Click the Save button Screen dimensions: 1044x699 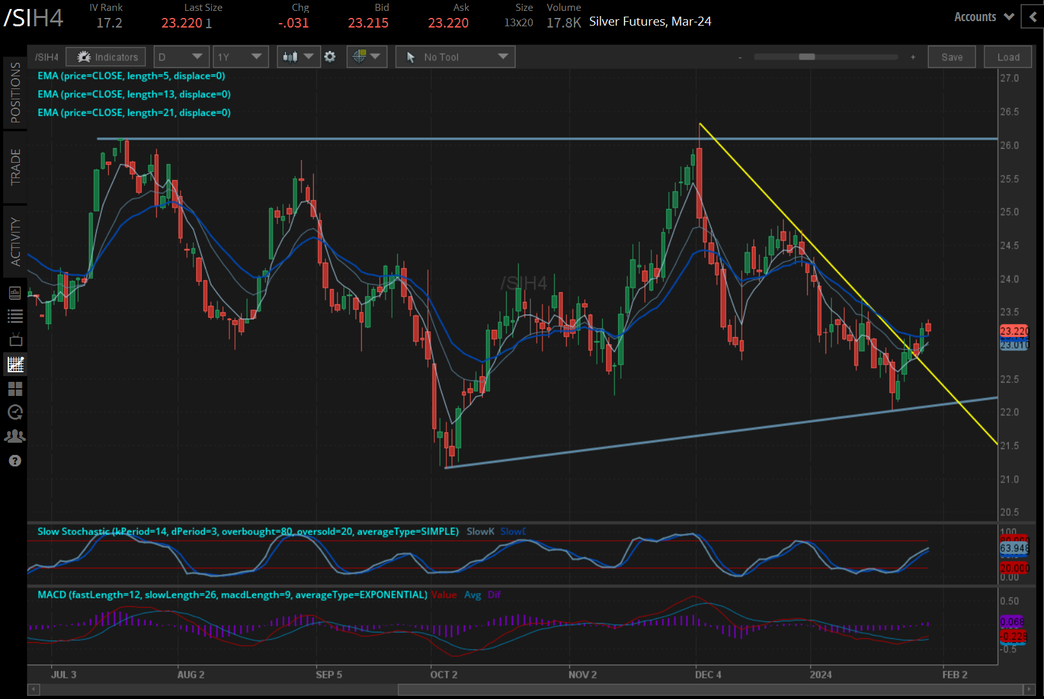[x=952, y=56]
